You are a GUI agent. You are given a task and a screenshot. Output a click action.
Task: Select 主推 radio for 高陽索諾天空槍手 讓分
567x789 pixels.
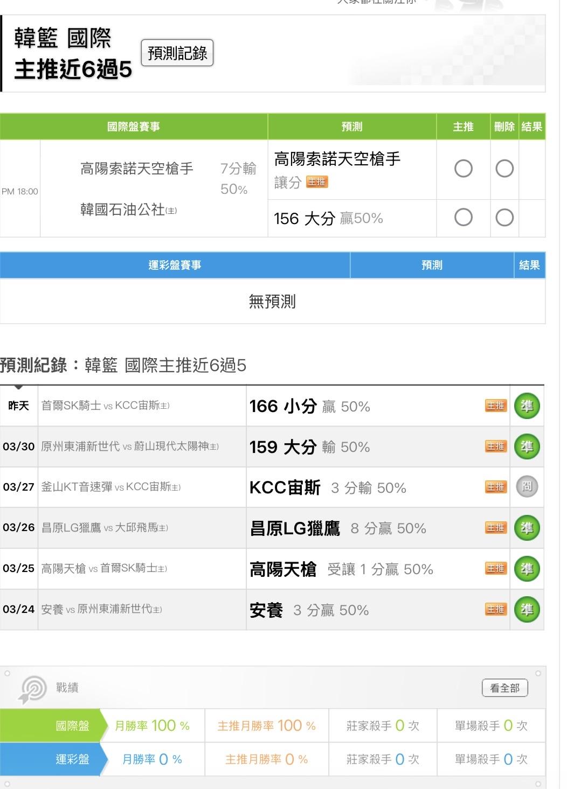(x=463, y=169)
